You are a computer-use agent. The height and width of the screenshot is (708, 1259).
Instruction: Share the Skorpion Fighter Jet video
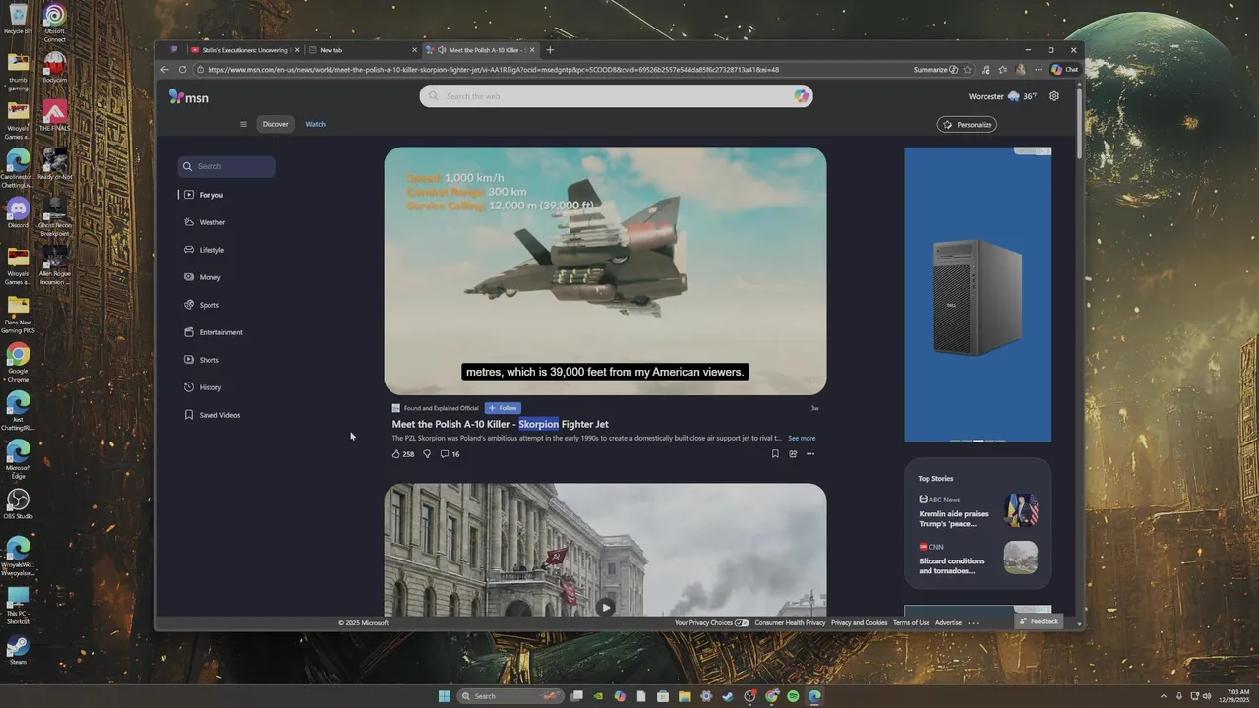793,454
